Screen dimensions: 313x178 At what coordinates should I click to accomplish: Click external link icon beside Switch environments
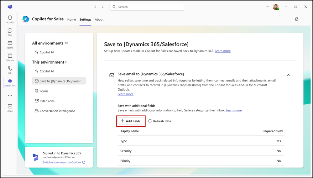[84, 162]
